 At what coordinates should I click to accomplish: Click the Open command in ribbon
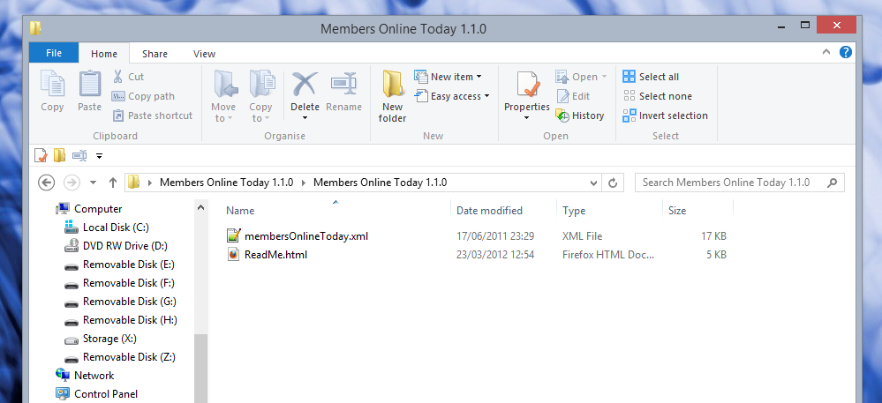coord(582,77)
